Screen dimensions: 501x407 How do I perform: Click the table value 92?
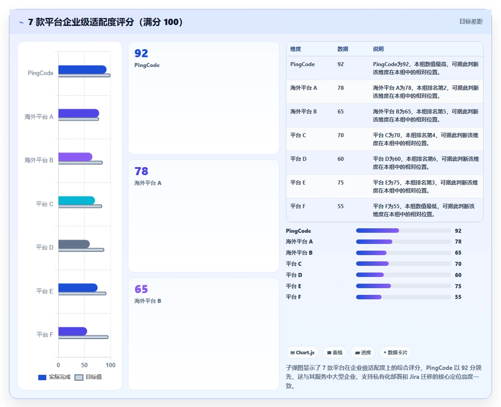tap(340, 64)
